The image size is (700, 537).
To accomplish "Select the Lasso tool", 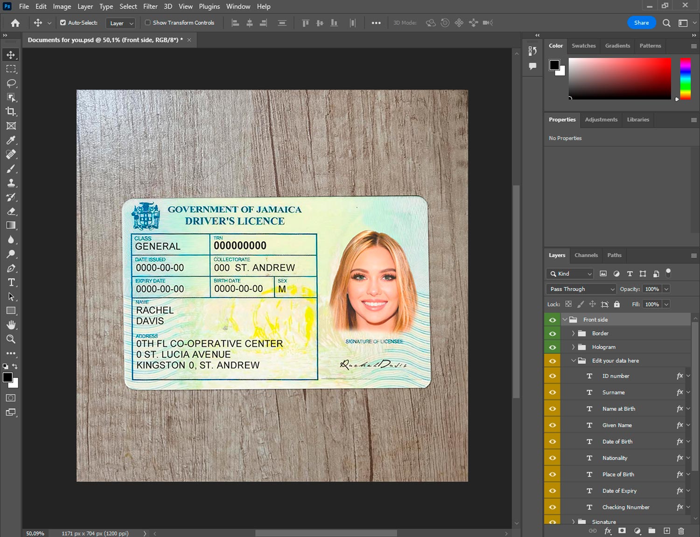I will [x=11, y=83].
